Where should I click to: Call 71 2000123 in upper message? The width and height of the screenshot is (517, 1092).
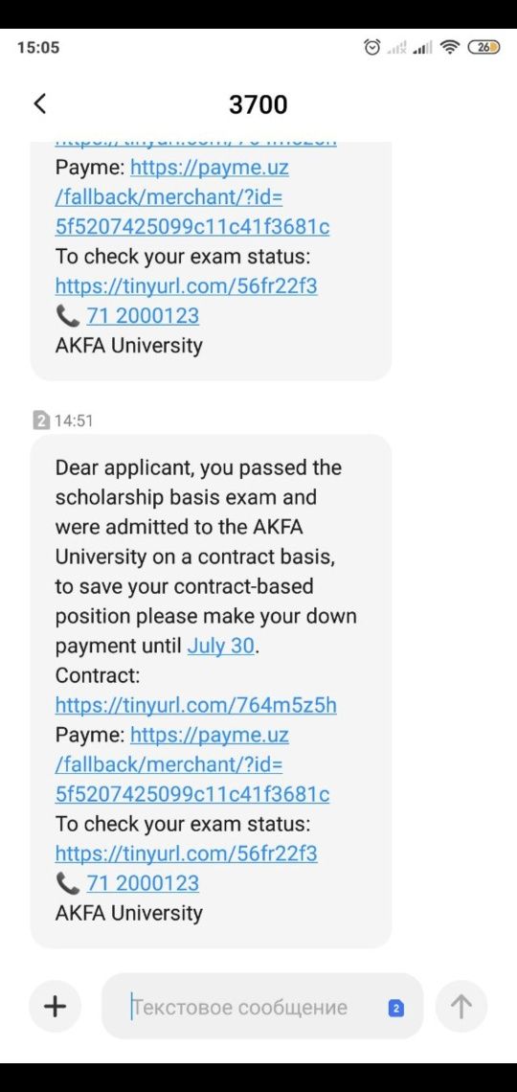click(143, 315)
